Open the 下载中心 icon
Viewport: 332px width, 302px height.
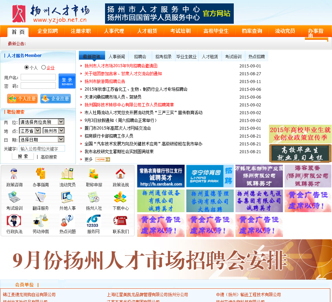[121, 197]
